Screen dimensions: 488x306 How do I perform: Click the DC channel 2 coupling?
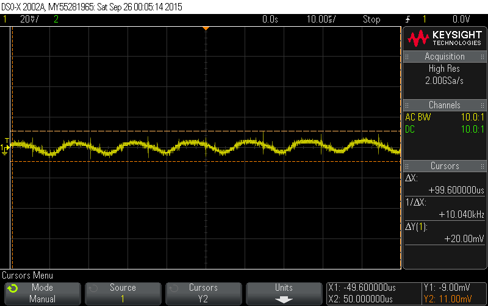pyautogui.click(x=410, y=129)
